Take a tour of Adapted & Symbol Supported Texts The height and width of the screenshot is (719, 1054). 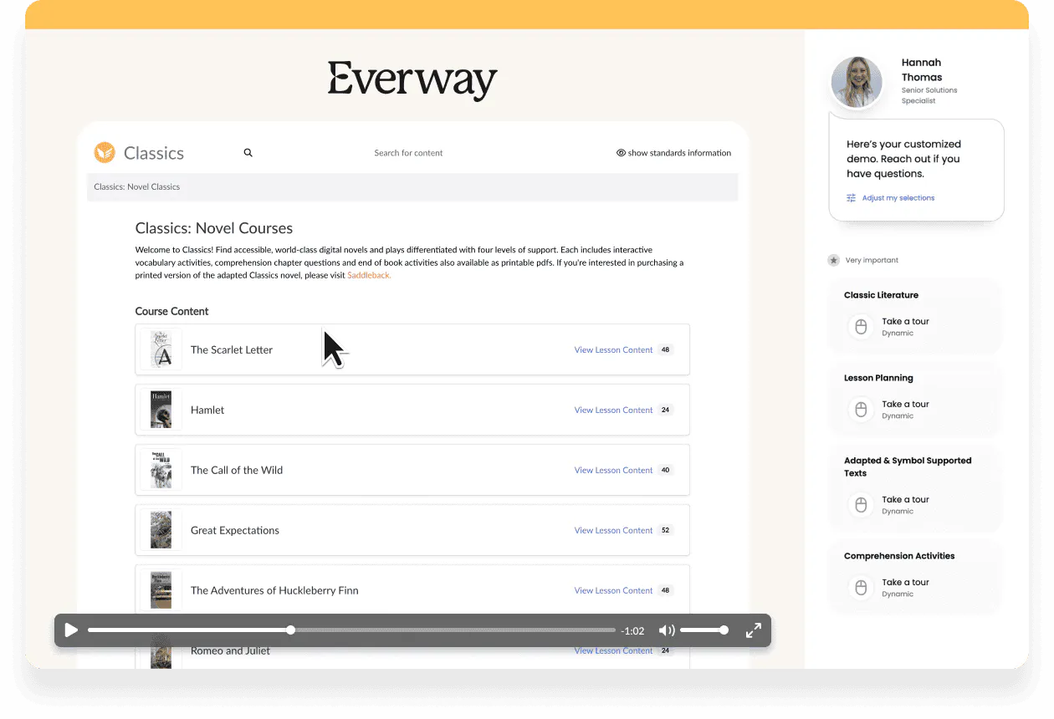pyautogui.click(x=905, y=499)
